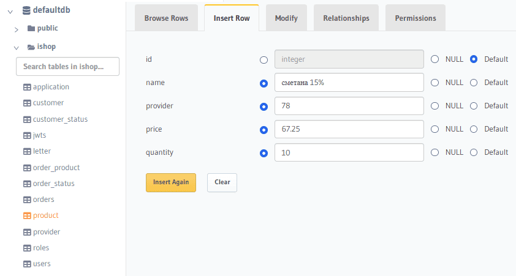
Task: Collapse the ishop schema chevron
Action: [17, 47]
